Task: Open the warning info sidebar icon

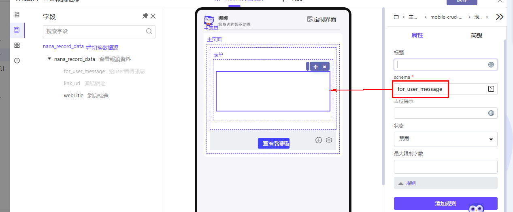Action: click(17, 61)
